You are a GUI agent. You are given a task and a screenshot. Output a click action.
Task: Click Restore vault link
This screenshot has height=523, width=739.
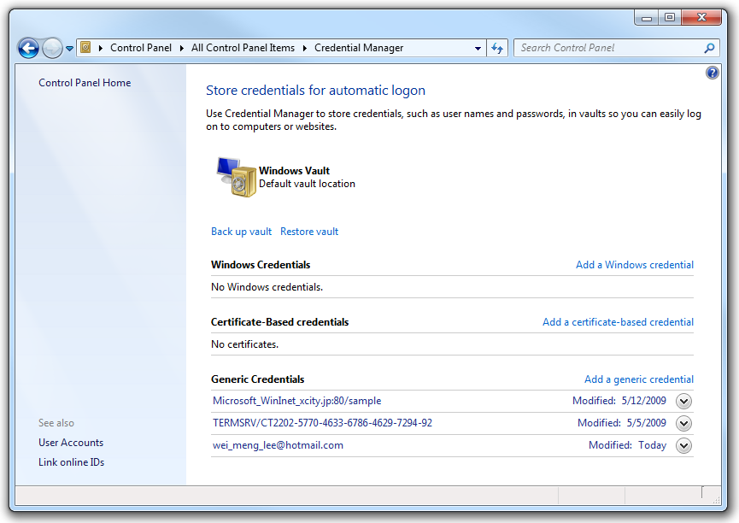pos(309,232)
